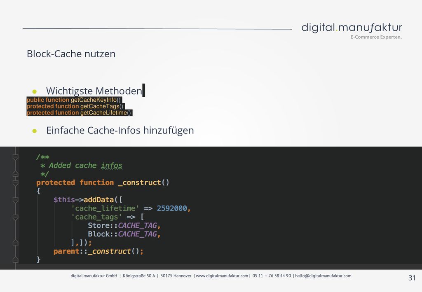Select the getCacheTags() method line
The height and width of the screenshot is (292, 422).
pos(75,106)
